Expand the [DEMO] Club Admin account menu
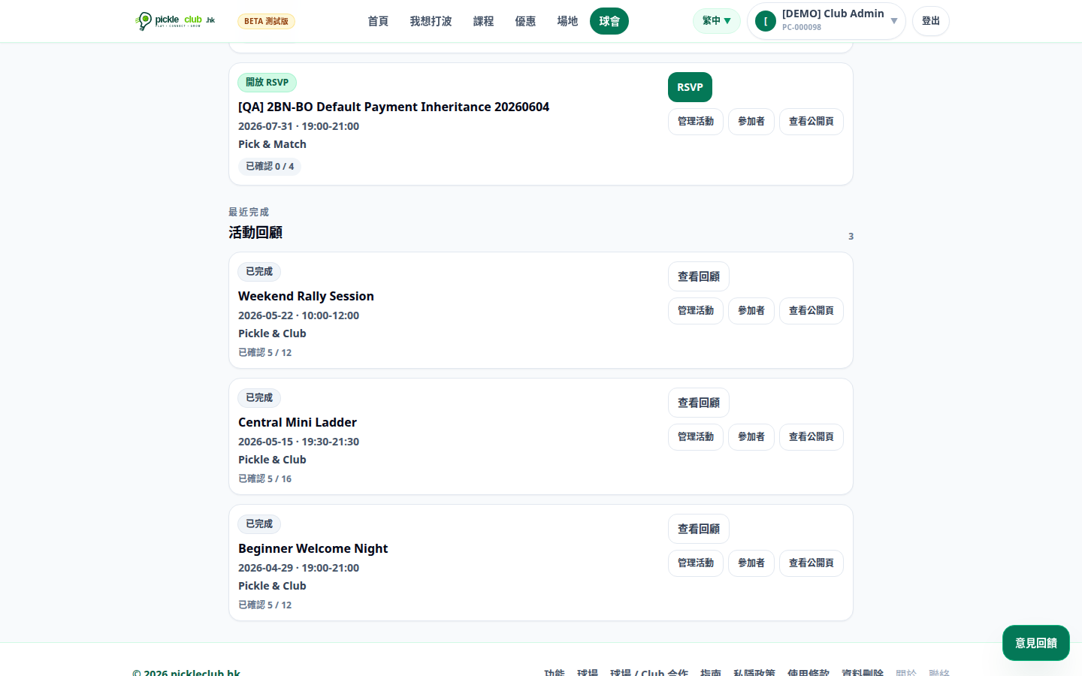Screen dimensions: 1082x676 pyautogui.click(x=826, y=21)
